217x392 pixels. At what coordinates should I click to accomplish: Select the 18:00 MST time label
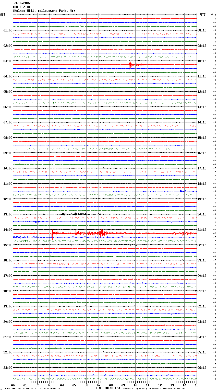[x=8, y=291]
